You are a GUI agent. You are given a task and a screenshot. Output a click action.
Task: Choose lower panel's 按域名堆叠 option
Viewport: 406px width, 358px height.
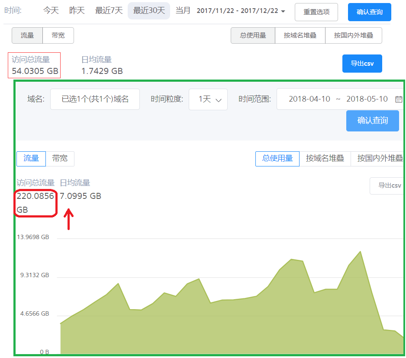(x=325, y=159)
